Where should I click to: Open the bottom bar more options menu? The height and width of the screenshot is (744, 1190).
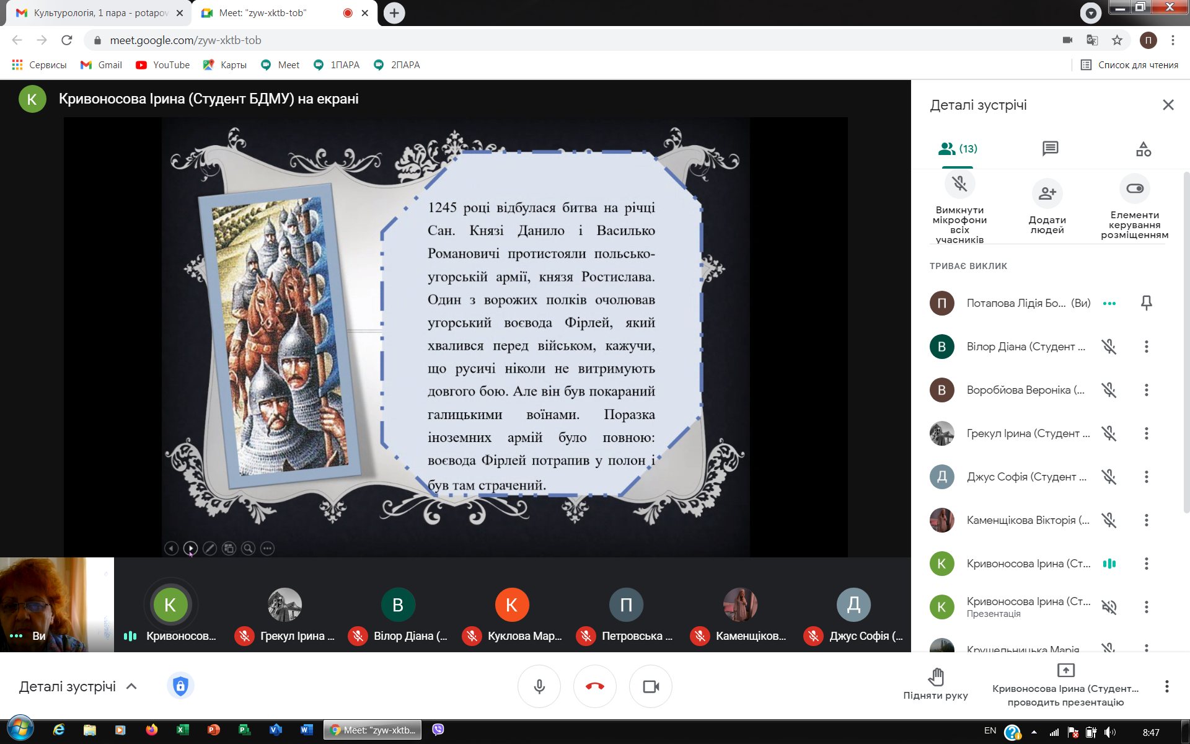(x=1167, y=686)
